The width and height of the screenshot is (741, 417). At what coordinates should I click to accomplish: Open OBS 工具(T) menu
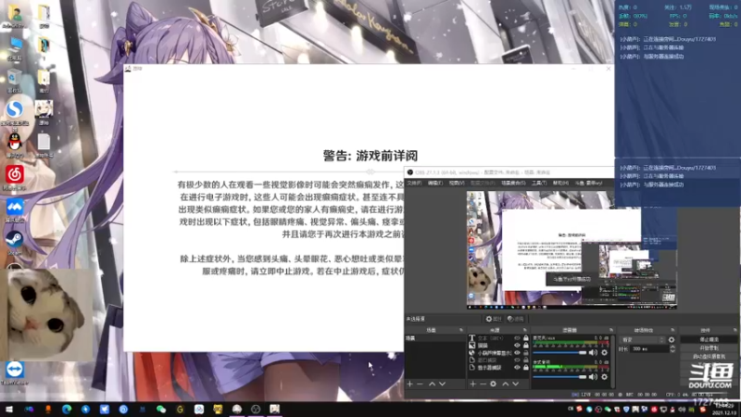coord(539,183)
